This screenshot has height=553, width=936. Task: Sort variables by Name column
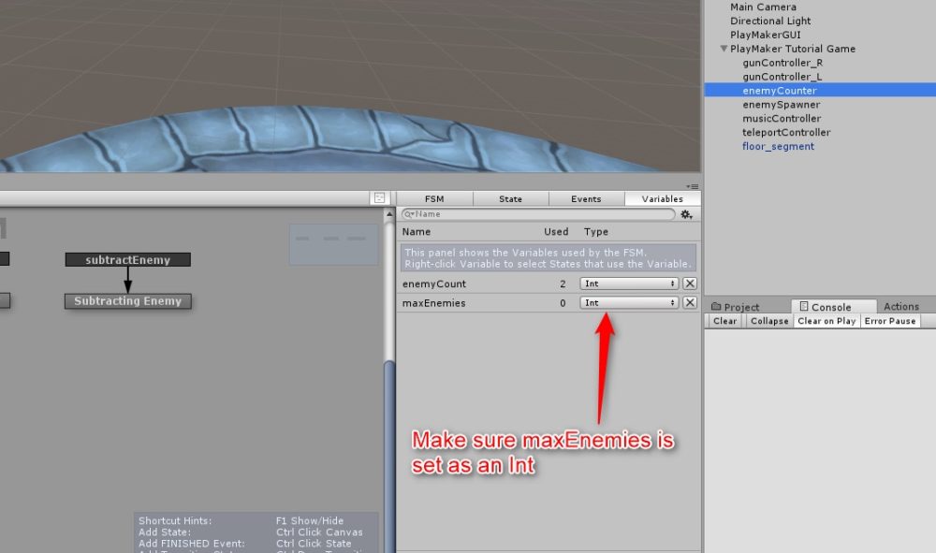click(x=417, y=231)
